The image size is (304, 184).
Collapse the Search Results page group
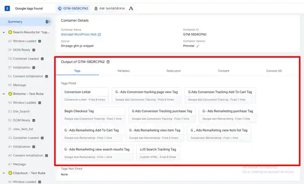click(3, 33)
